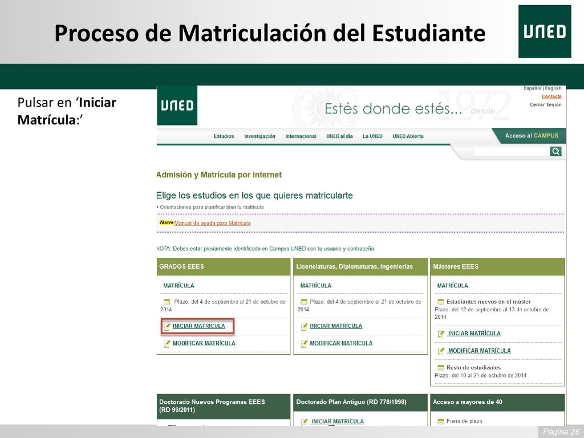Click the Contacta link
The image size is (584, 438).
pos(551,96)
